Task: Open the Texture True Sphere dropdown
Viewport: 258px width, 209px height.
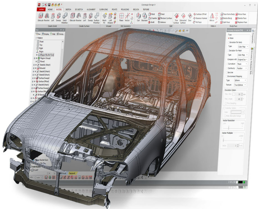Action: coord(240,85)
